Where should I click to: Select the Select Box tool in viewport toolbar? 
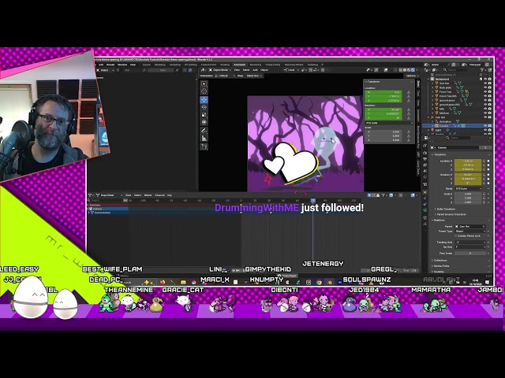(204, 84)
